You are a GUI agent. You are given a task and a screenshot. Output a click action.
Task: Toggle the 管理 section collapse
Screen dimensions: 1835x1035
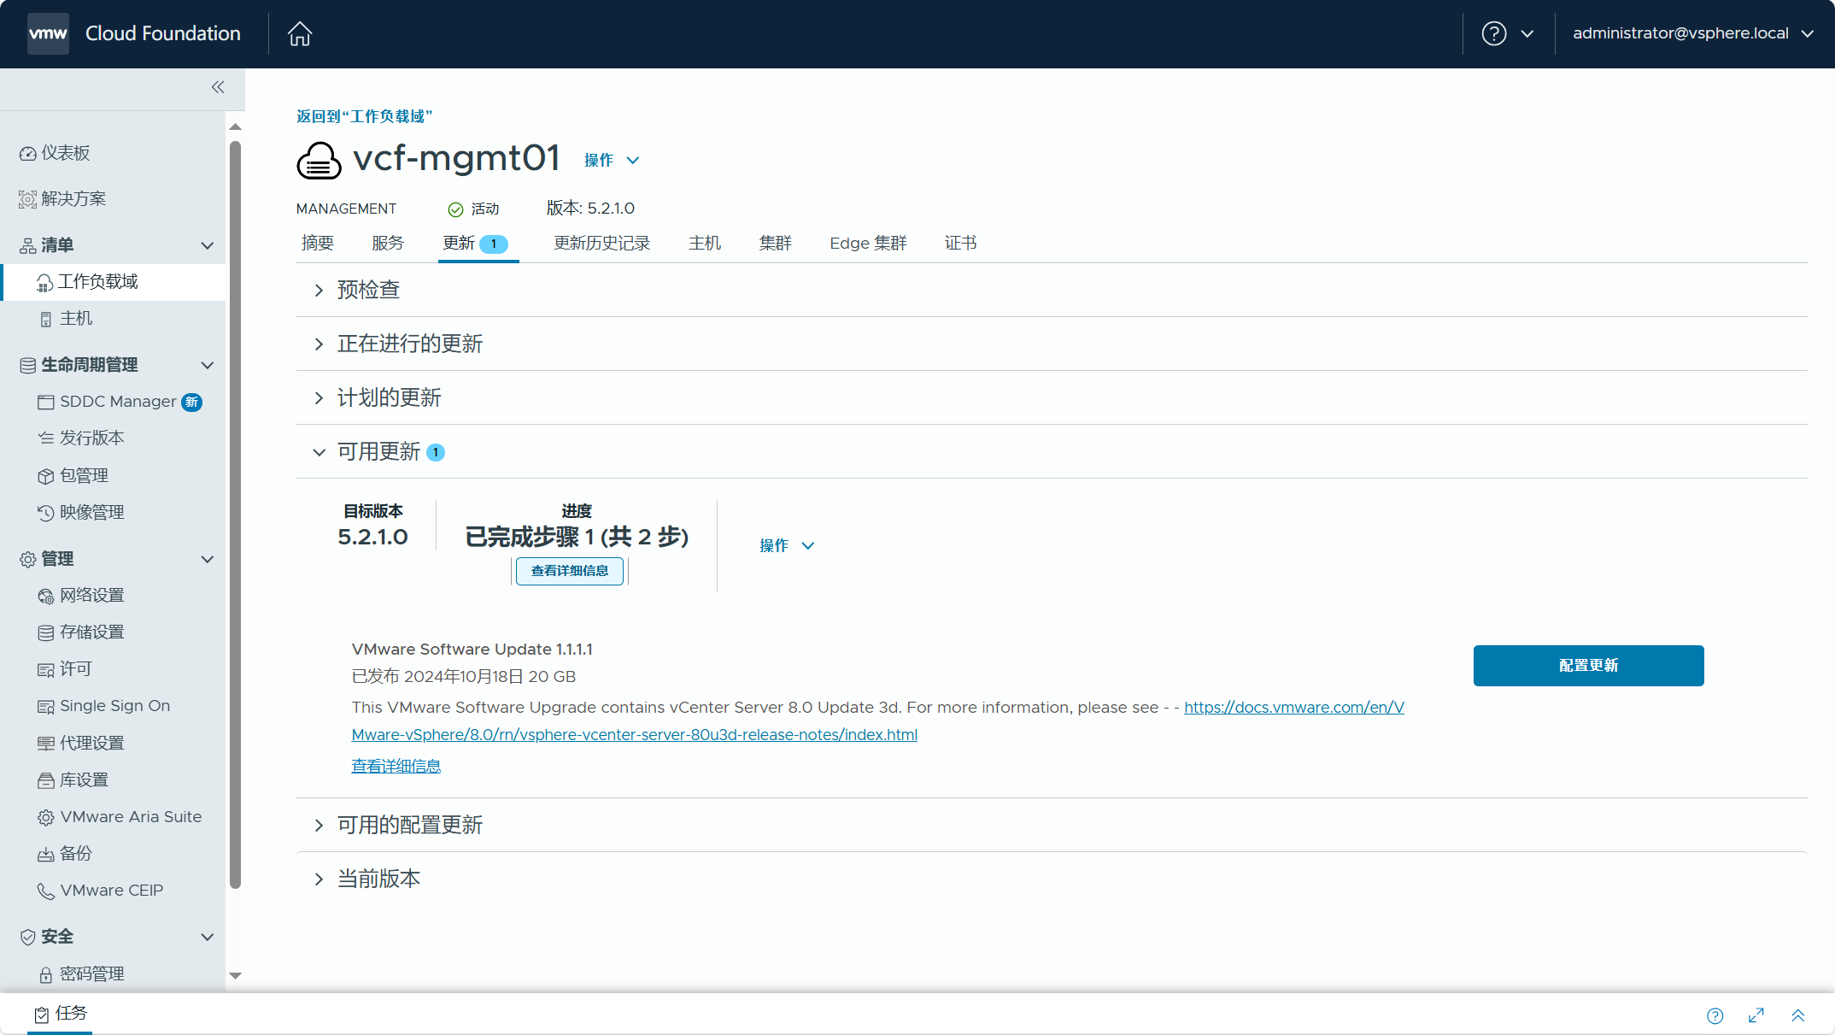point(208,558)
